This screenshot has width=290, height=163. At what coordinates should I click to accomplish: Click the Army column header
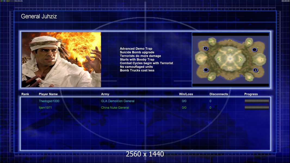(105, 94)
